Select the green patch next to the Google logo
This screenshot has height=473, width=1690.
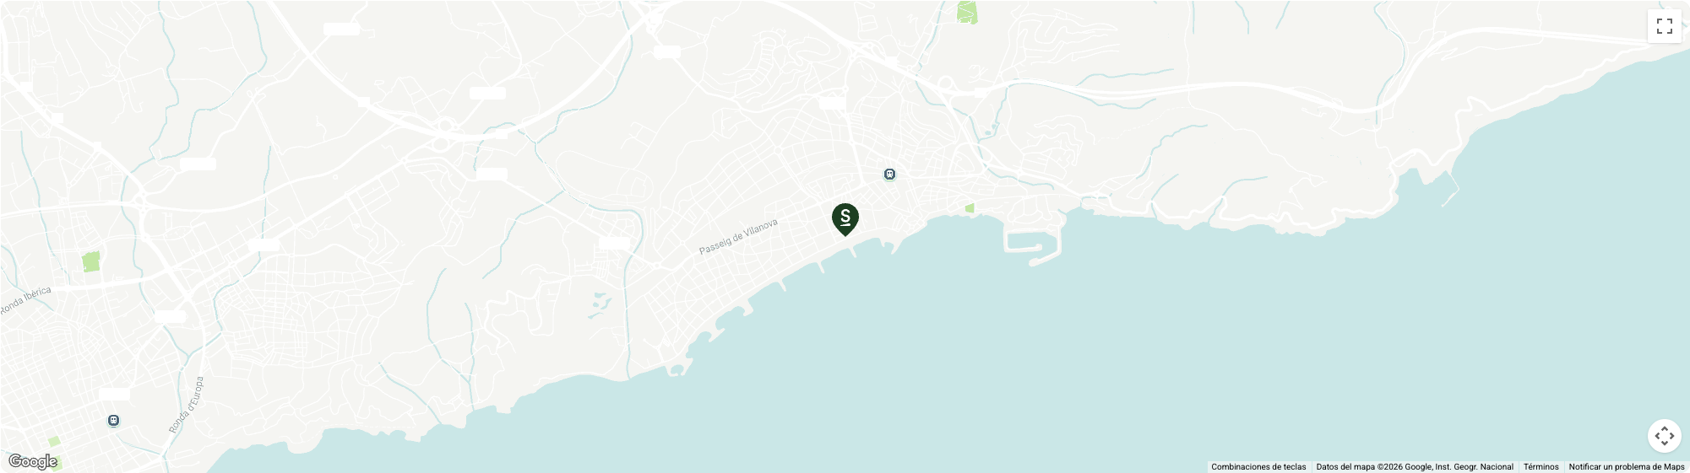[x=54, y=441]
